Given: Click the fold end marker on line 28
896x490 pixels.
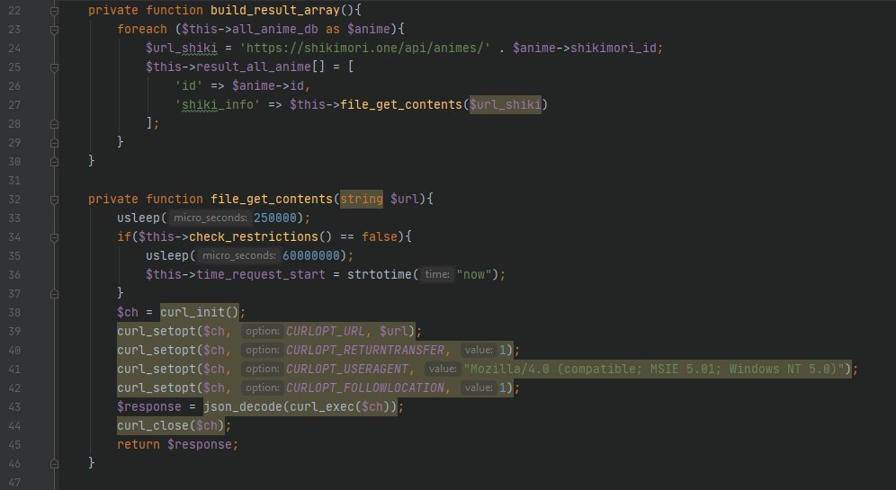Looking at the screenshot, I should click(54, 123).
